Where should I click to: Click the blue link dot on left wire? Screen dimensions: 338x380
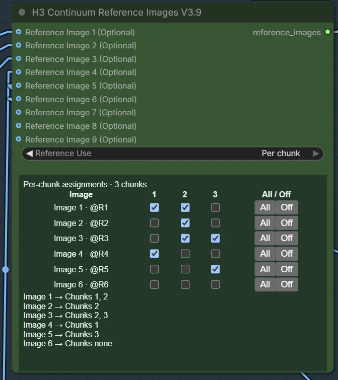[x=6, y=269]
